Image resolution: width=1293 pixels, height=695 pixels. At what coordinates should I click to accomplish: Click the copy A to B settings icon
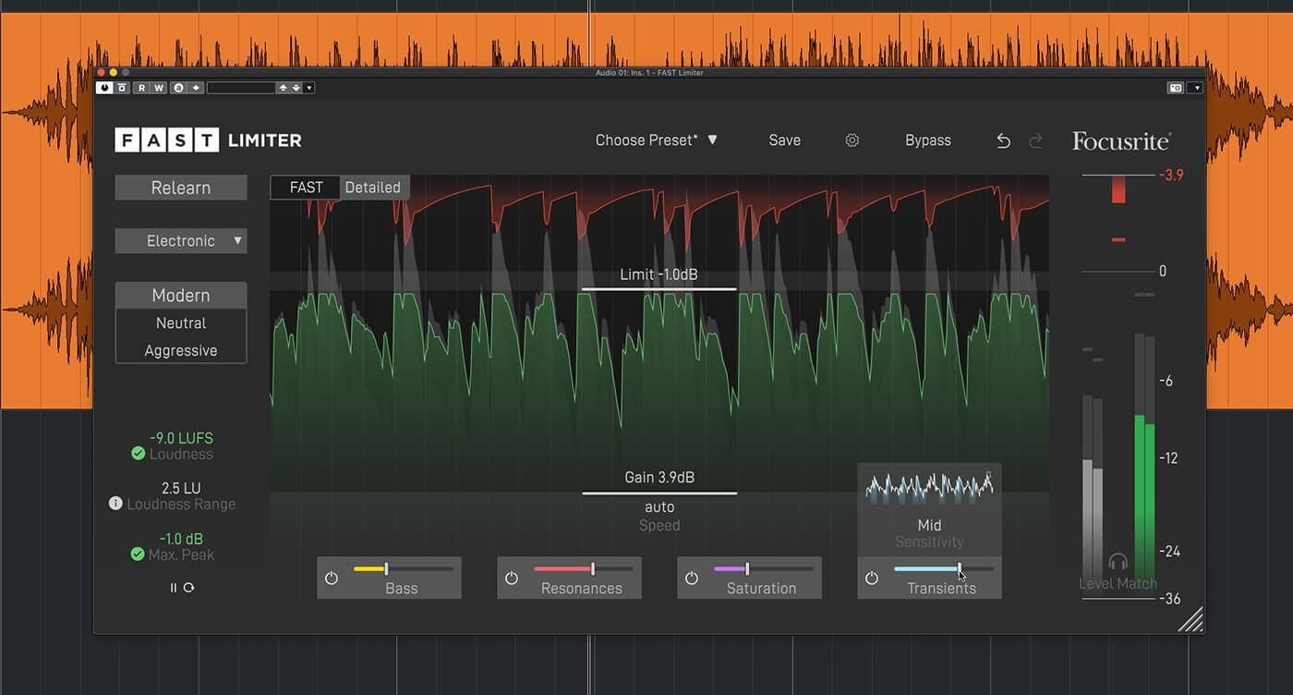click(196, 88)
